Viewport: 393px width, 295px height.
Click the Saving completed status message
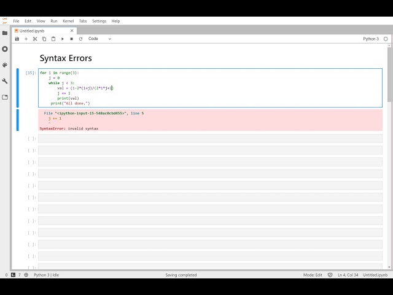(x=181, y=275)
